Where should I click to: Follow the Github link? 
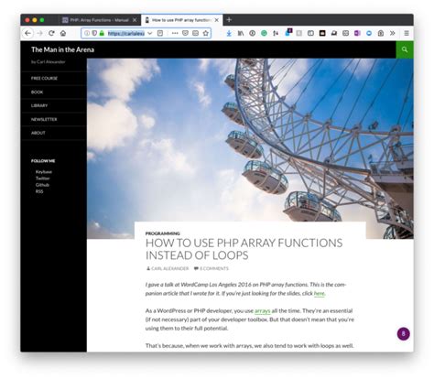[x=42, y=185]
